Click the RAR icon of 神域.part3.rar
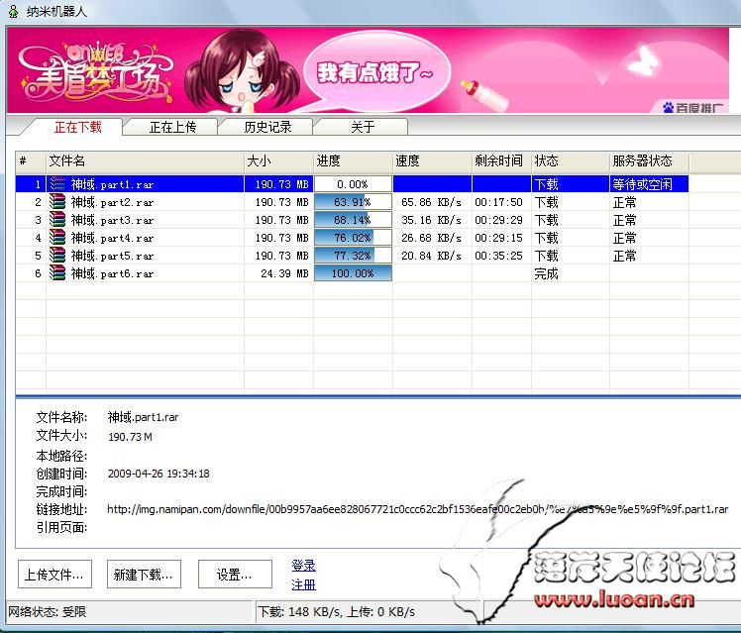 (x=57, y=220)
